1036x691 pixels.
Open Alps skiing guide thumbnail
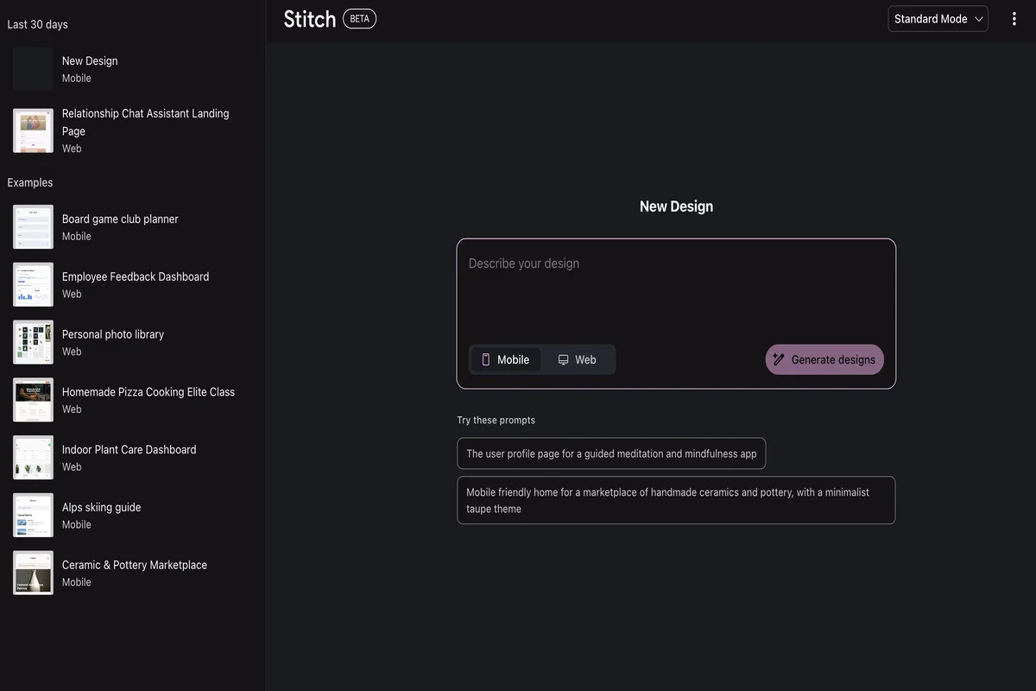coord(33,516)
